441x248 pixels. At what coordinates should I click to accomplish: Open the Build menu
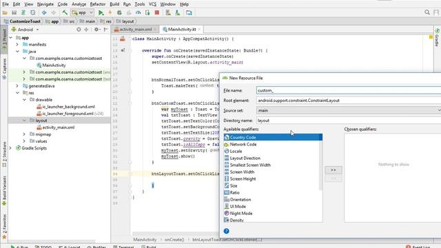click(x=114, y=4)
